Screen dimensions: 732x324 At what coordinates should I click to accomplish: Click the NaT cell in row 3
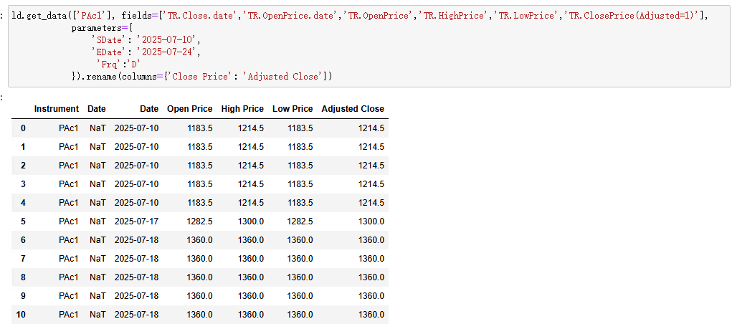98,184
